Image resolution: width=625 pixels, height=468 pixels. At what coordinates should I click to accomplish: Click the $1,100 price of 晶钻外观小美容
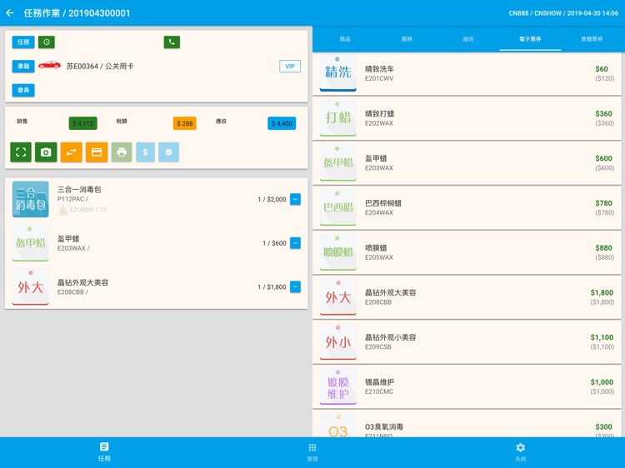click(x=602, y=337)
